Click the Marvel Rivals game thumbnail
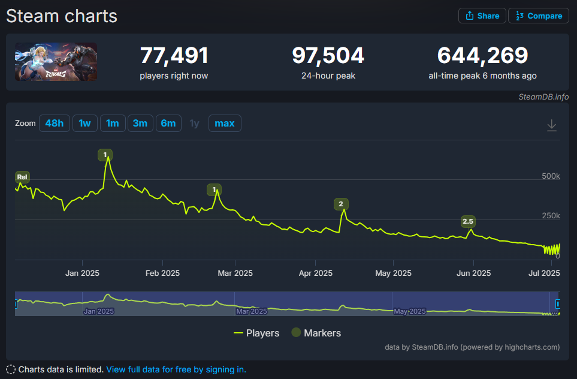Screen dimensions: 577x379 56,62
